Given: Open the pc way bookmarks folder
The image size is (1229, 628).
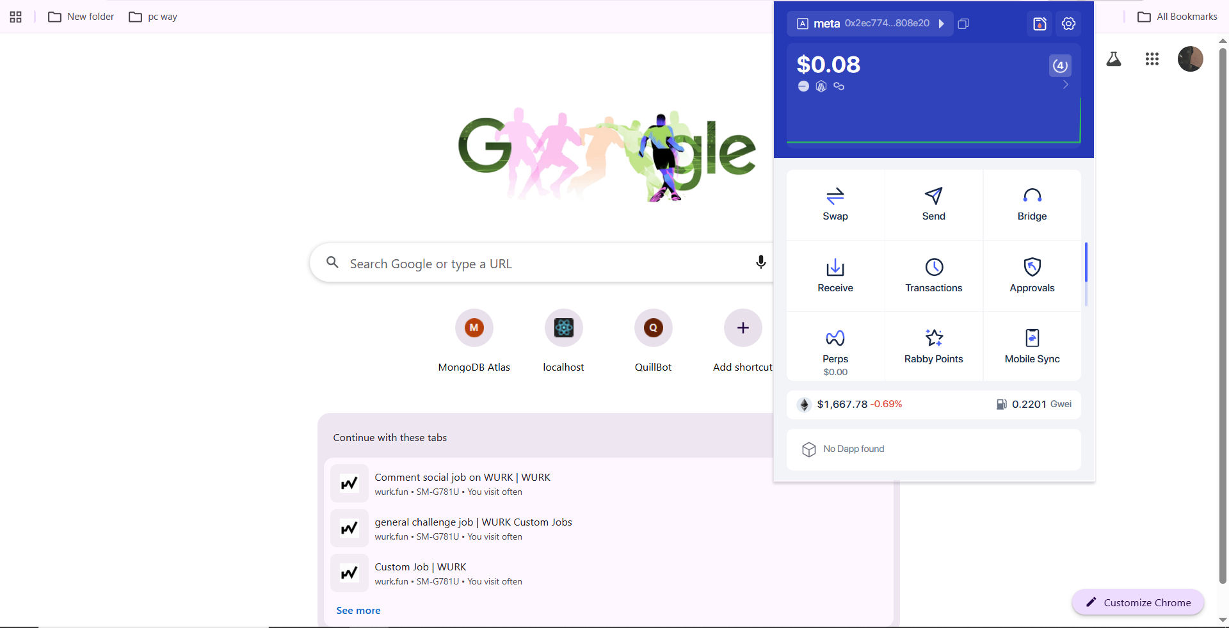Looking at the screenshot, I should (153, 17).
